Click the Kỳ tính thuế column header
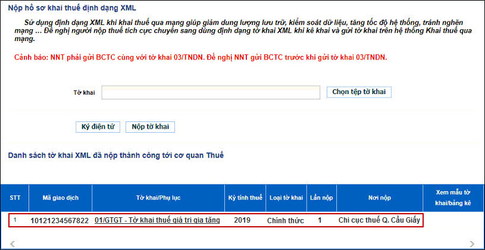This screenshot has height=250, width=485. [x=245, y=198]
